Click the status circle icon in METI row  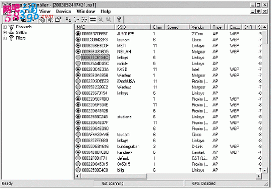point(78,45)
